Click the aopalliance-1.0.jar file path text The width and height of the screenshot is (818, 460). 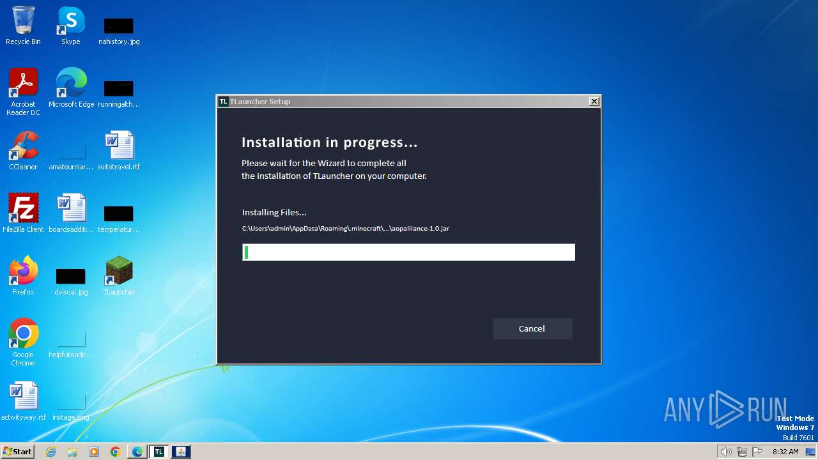[x=345, y=228]
